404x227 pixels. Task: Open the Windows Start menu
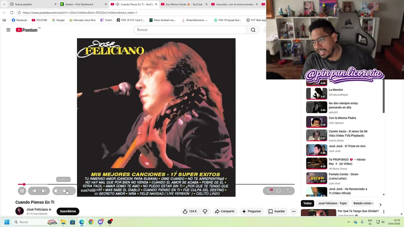(7, 222)
